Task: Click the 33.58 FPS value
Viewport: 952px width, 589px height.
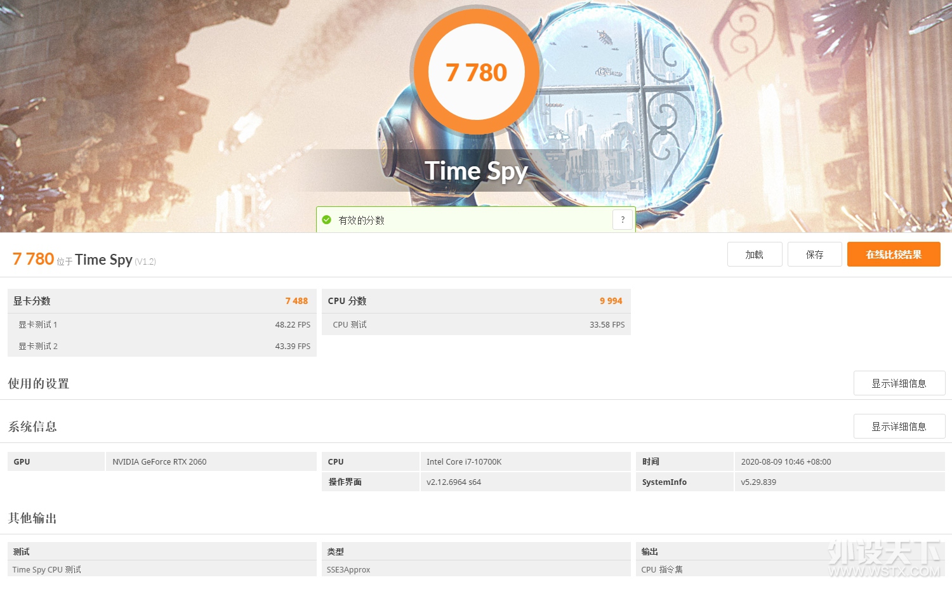Action: click(607, 324)
